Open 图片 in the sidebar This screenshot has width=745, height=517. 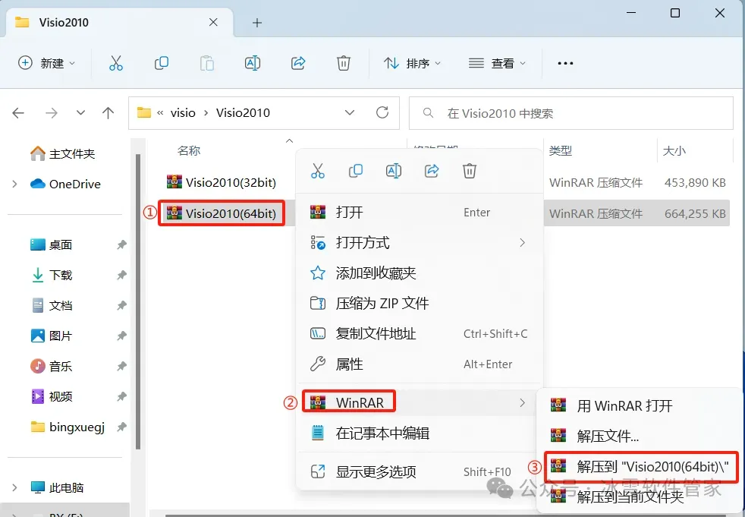(x=61, y=336)
